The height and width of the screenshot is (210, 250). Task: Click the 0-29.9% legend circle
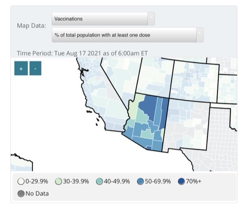(x=21, y=181)
